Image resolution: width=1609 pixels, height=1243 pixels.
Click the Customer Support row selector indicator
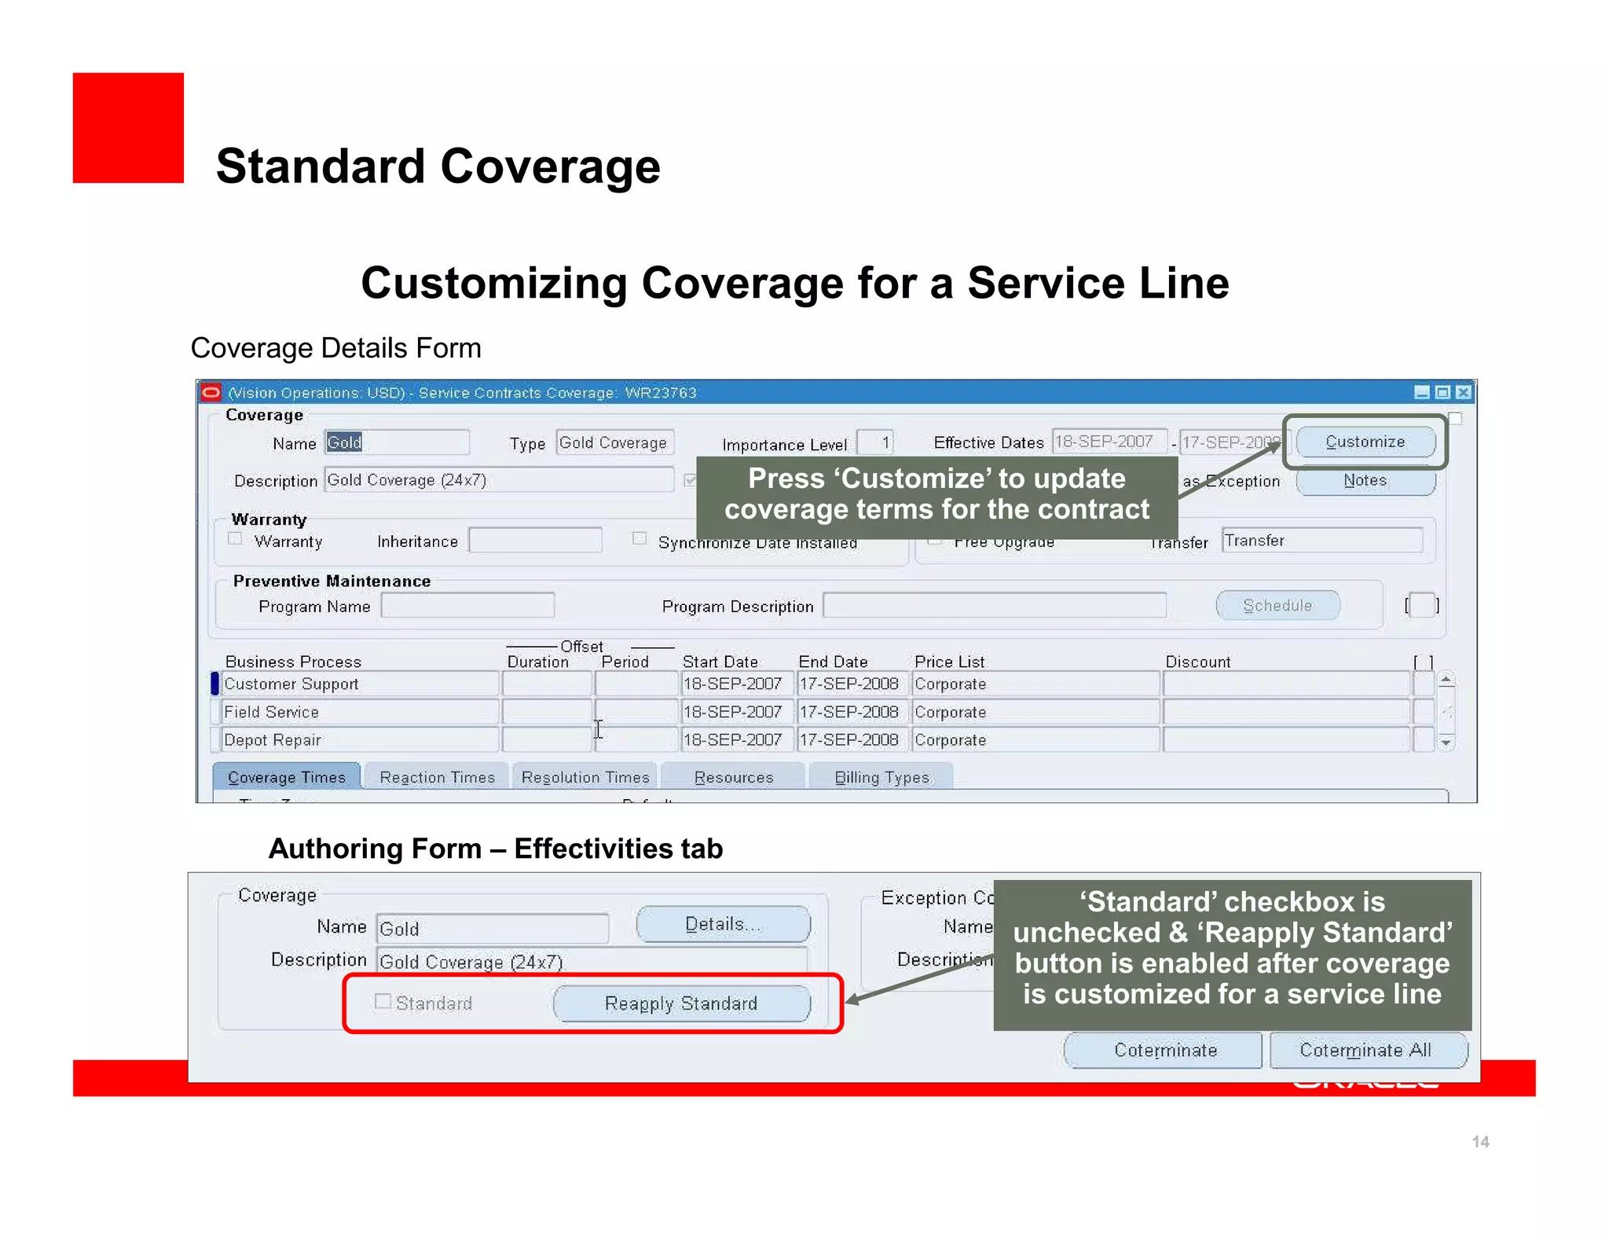(x=214, y=684)
